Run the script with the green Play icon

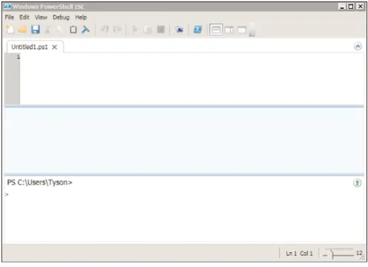tap(135, 30)
